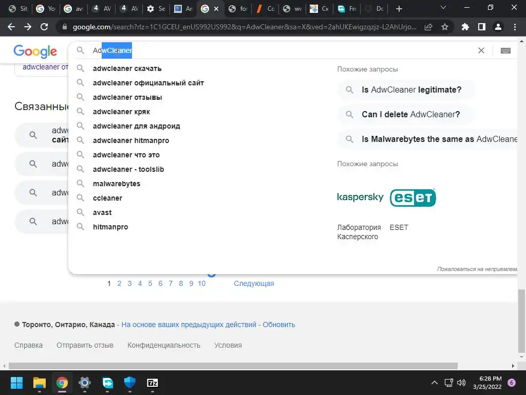
Task: Click 'Can I delete AdwCleaner?' related query
Action: click(406, 114)
